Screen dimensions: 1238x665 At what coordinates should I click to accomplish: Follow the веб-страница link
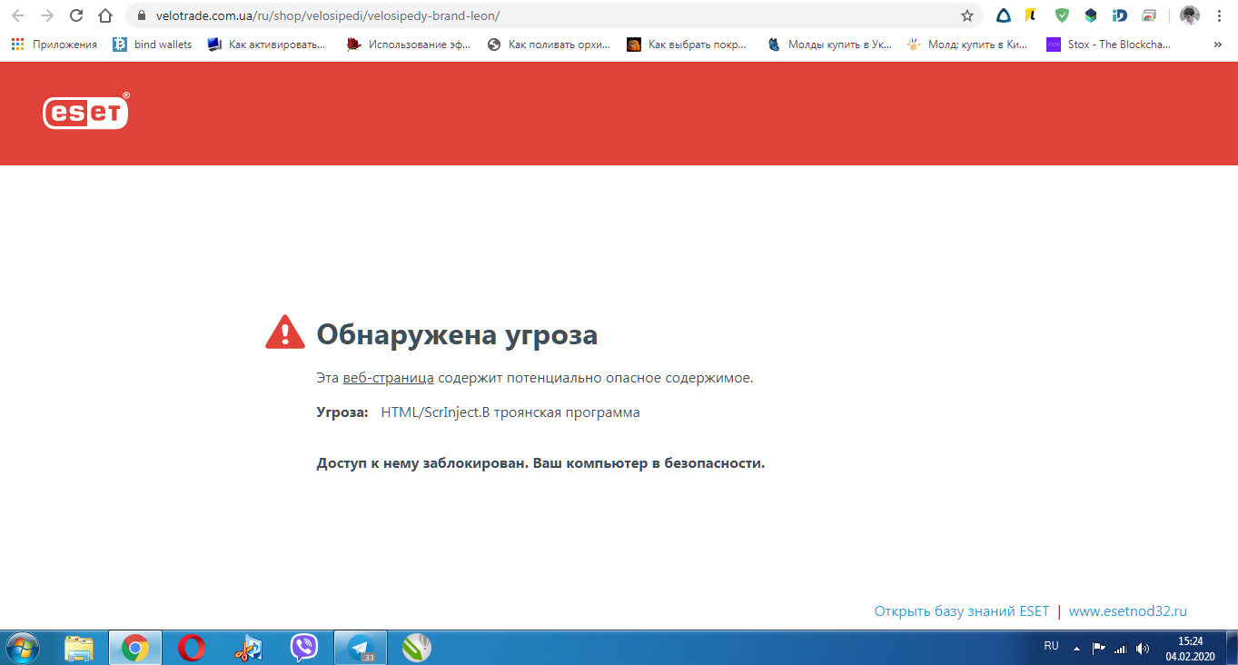click(388, 378)
